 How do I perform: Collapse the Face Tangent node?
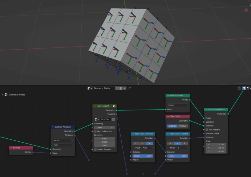(95, 106)
